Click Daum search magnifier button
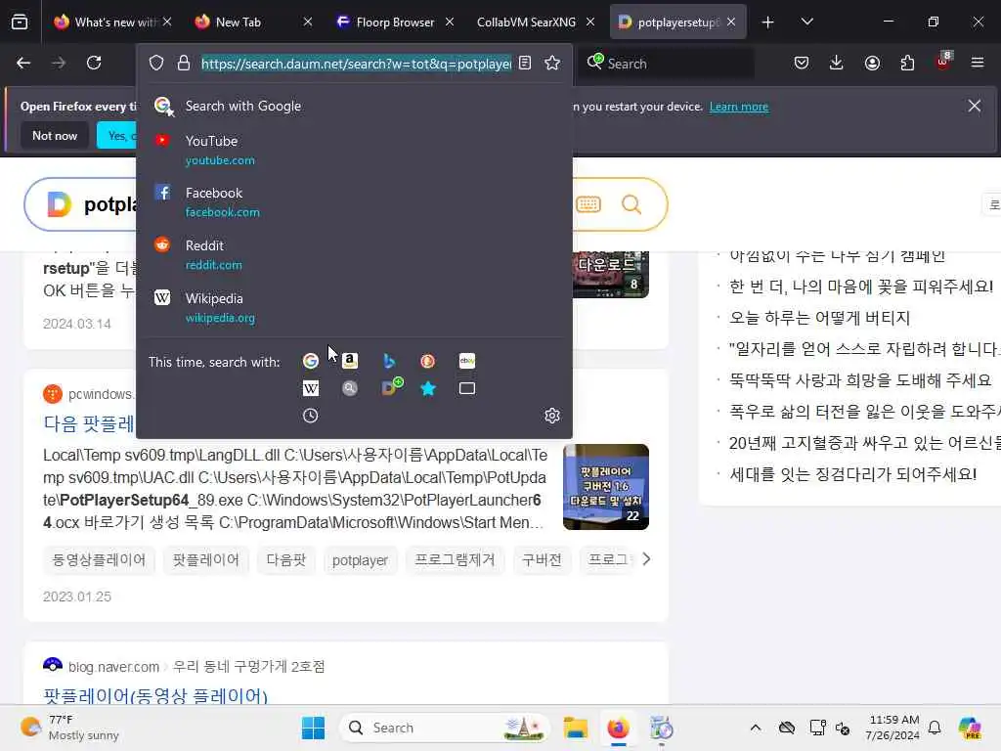Image resolution: width=1001 pixels, height=751 pixels. (x=631, y=204)
